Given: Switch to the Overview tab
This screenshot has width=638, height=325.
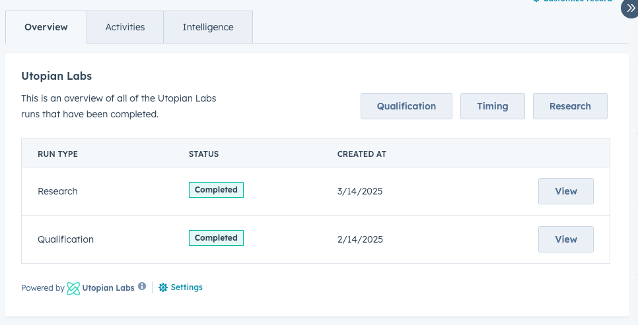Looking at the screenshot, I should (x=46, y=28).
